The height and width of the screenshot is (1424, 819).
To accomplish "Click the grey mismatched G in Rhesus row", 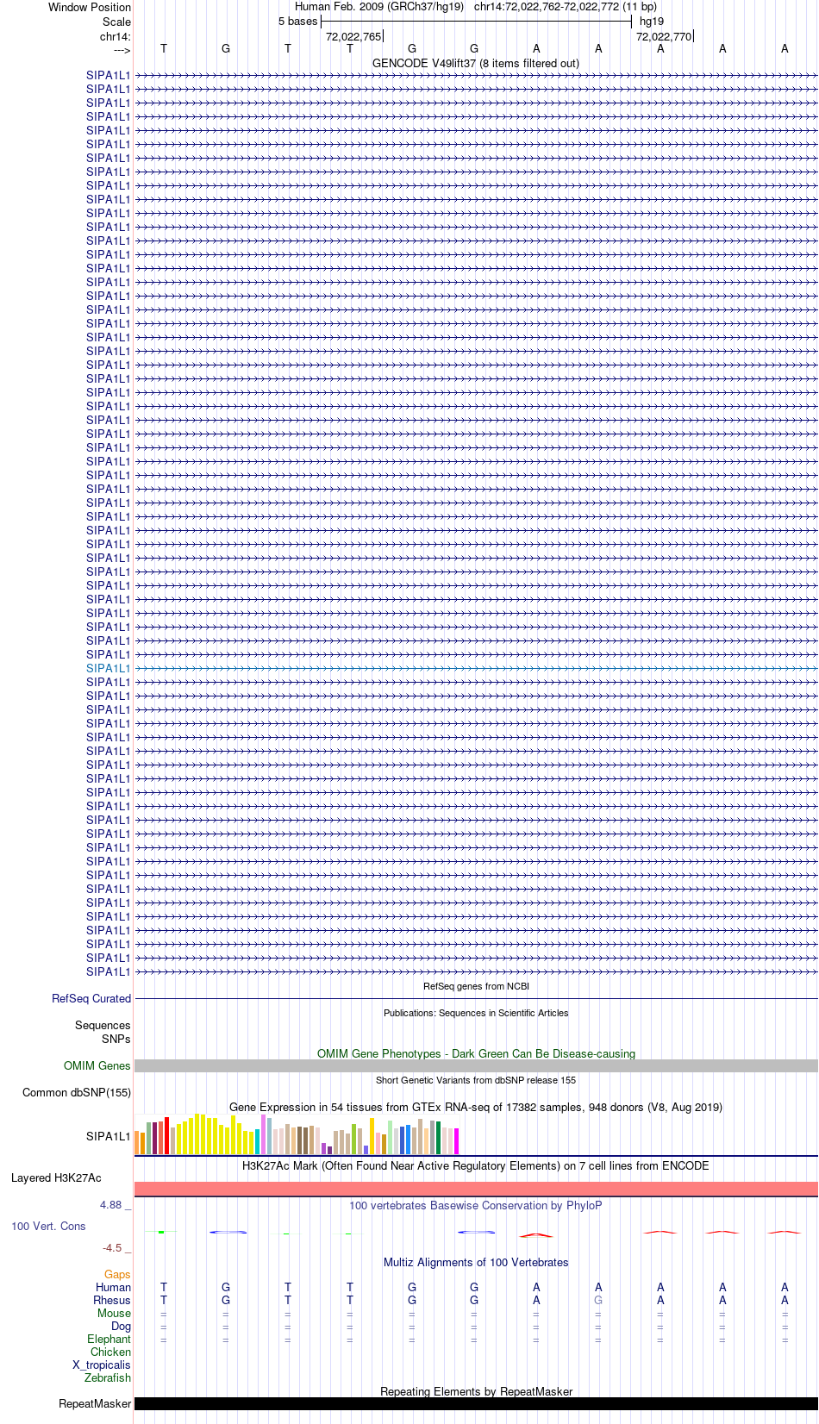I will coord(598,1300).
